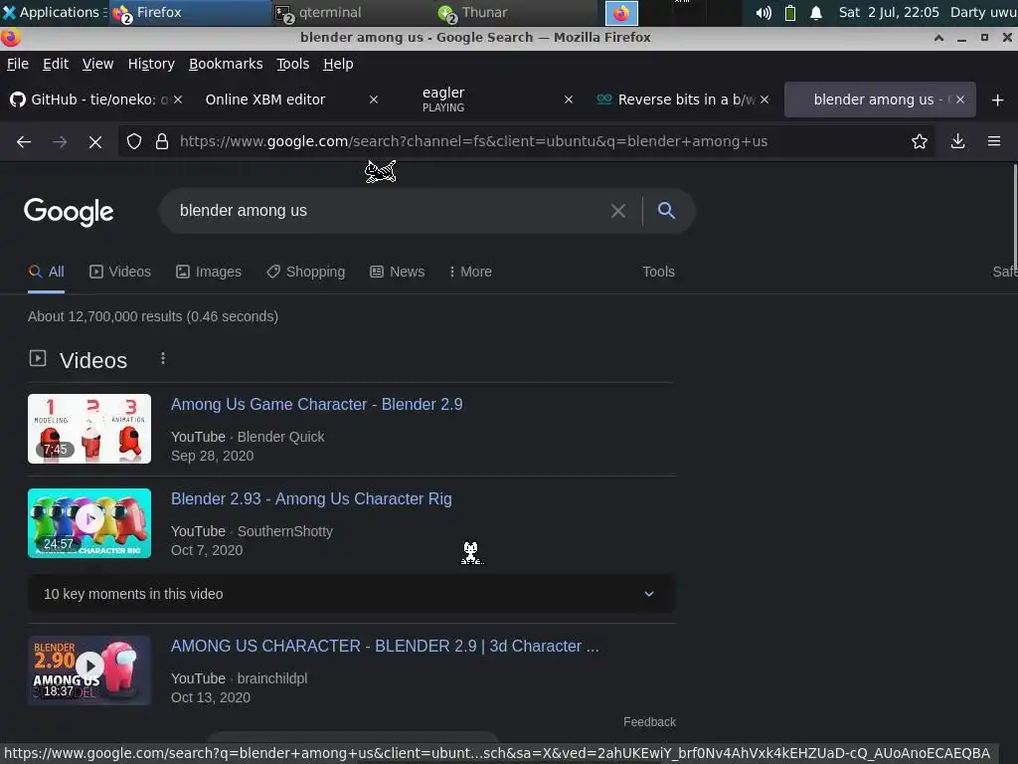The image size is (1018, 764).
Task: Open the Darty uwu user menu
Action: point(983,12)
